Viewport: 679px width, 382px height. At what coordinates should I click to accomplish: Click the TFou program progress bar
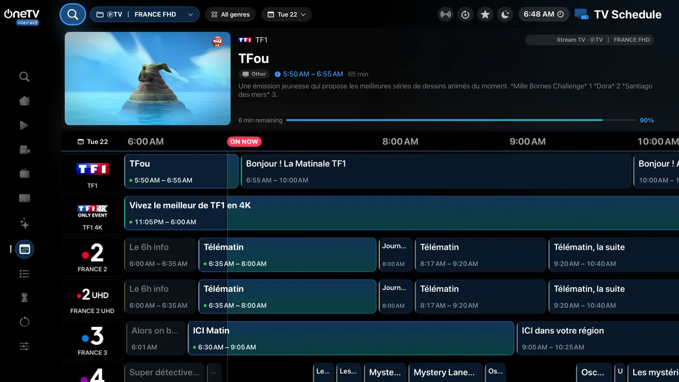[x=460, y=120]
